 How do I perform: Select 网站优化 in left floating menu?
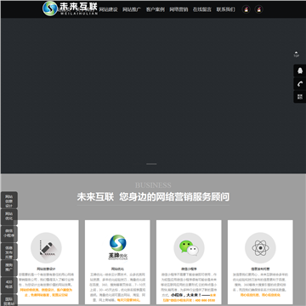9,217
